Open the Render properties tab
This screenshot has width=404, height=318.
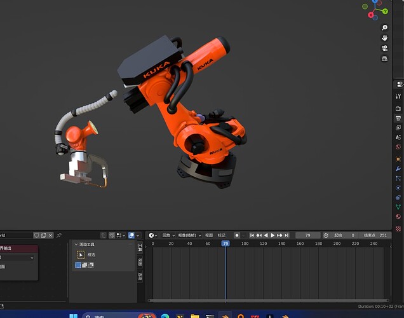click(398, 108)
